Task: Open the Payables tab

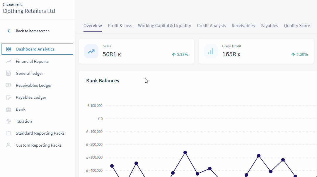Action: pyautogui.click(x=269, y=26)
